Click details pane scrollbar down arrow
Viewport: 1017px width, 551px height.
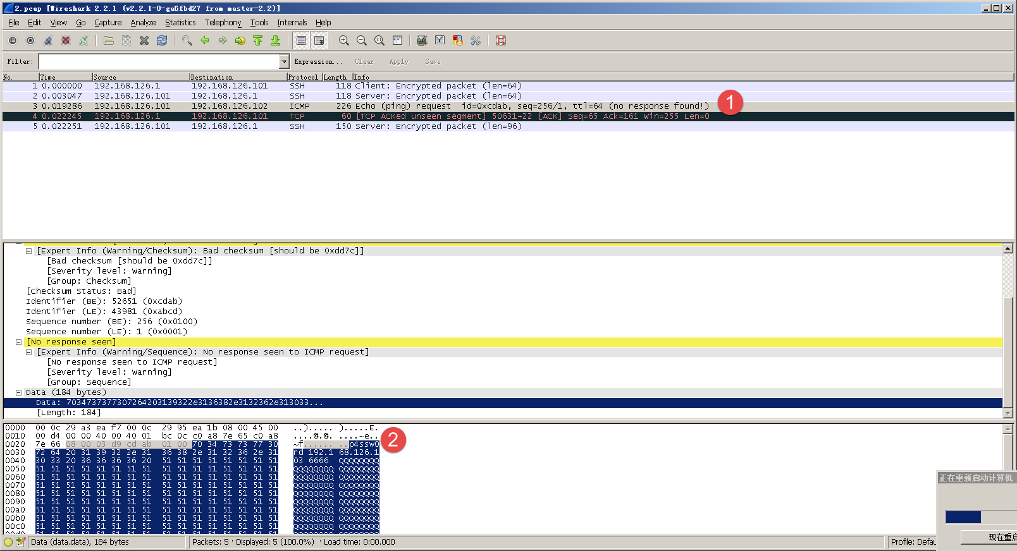(1008, 413)
